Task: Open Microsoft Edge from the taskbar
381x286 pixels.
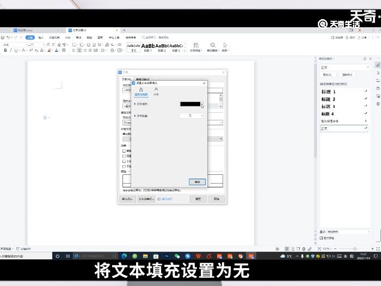Action: 124,256
